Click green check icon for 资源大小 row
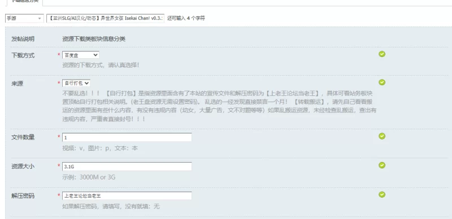The height and width of the screenshot is (219, 452). [382, 165]
